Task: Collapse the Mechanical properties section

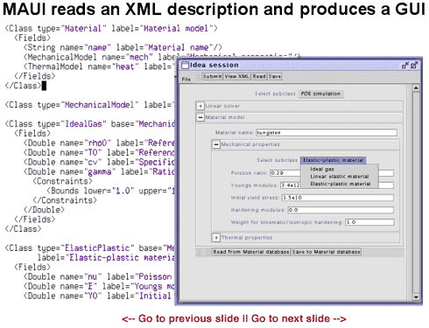Action: 216,144
